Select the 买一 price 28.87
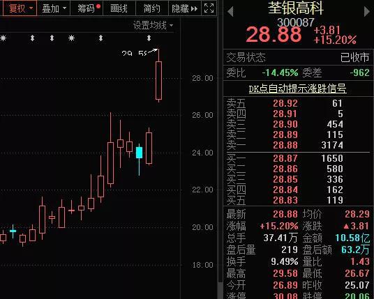This screenshot has width=374, height=299. pyautogui.click(x=285, y=158)
